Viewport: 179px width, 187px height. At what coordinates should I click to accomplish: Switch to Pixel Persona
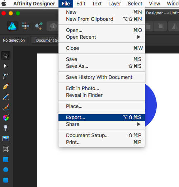[x=25, y=26]
